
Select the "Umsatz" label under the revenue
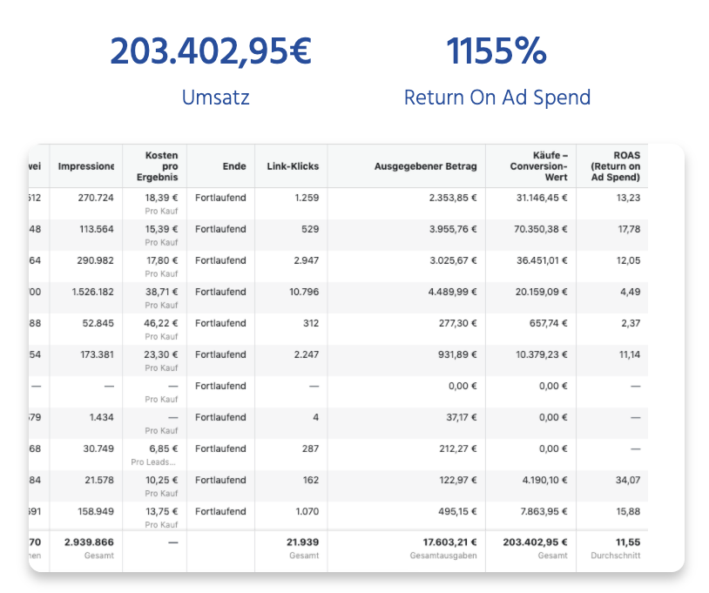[215, 98]
